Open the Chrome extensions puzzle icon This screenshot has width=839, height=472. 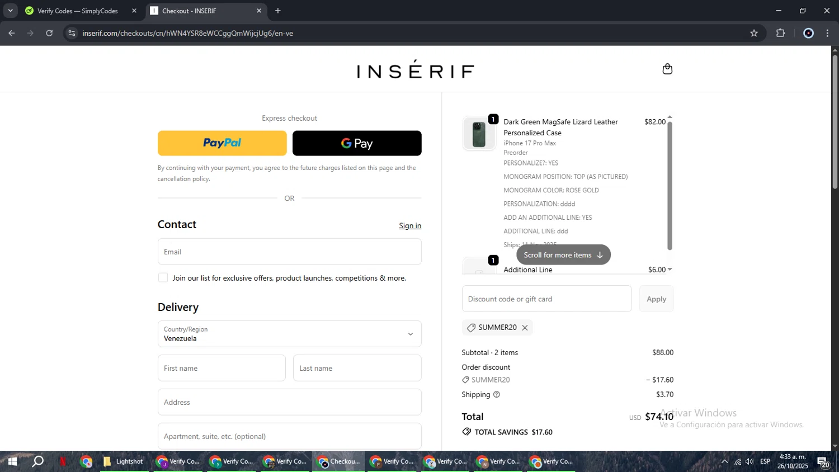click(781, 33)
